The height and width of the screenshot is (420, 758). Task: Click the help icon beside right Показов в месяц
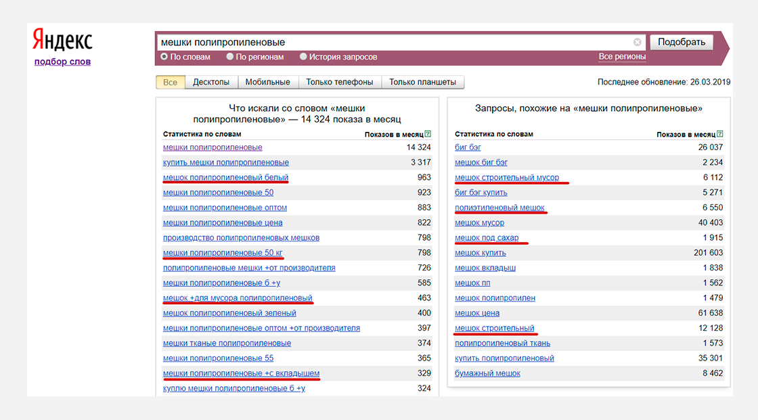click(720, 134)
